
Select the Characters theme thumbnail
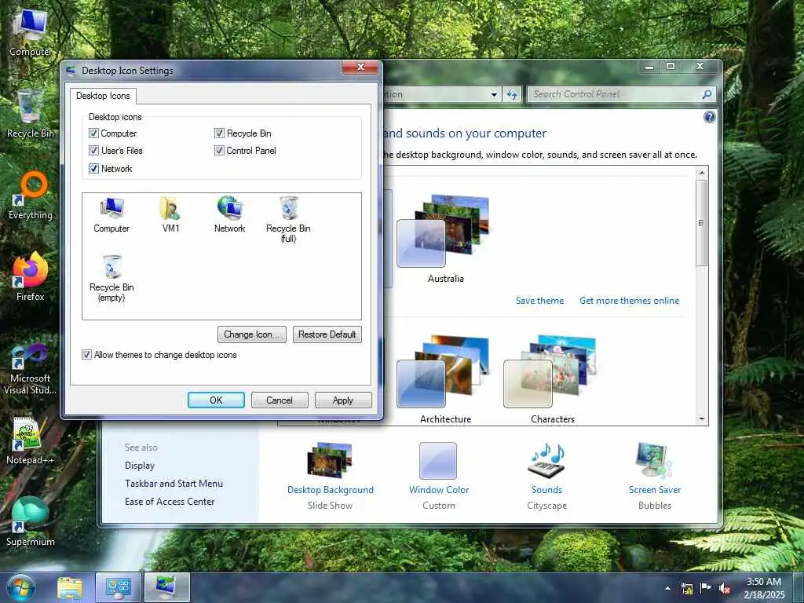552,380
